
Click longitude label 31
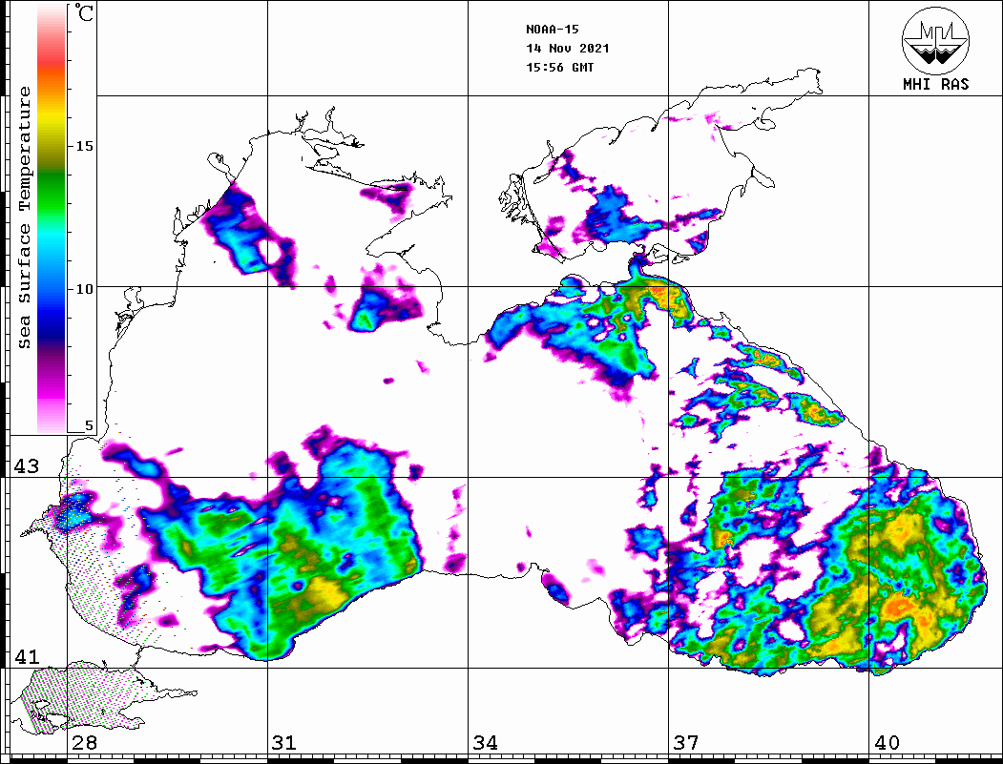[284, 742]
